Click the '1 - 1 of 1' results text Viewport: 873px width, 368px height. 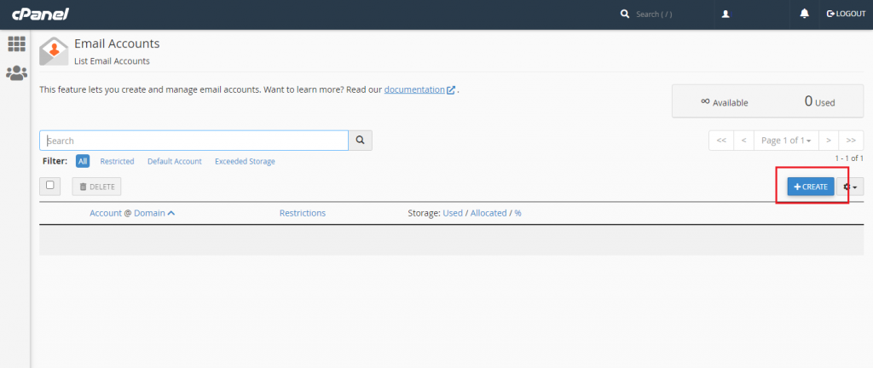tap(849, 158)
